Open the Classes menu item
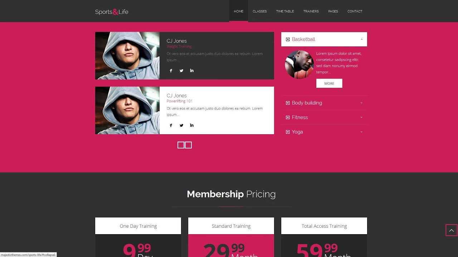The image size is (458, 257). point(260,11)
